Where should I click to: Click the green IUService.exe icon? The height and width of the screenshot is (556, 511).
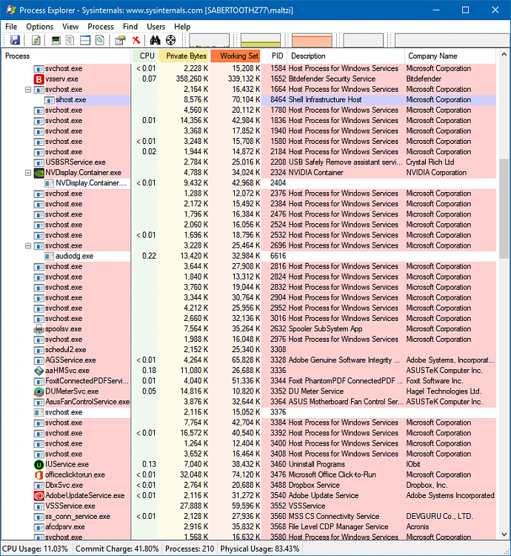(x=39, y=465)
